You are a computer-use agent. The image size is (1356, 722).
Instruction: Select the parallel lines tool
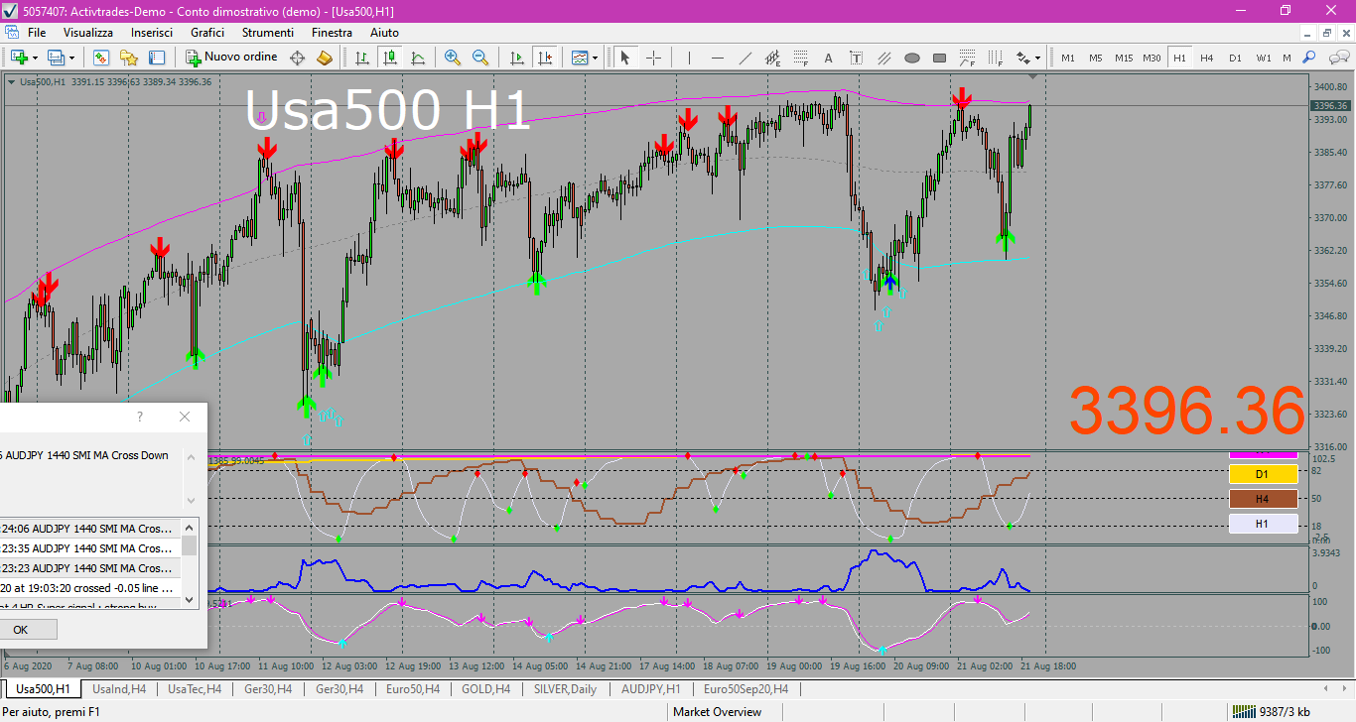click(884, 58)
